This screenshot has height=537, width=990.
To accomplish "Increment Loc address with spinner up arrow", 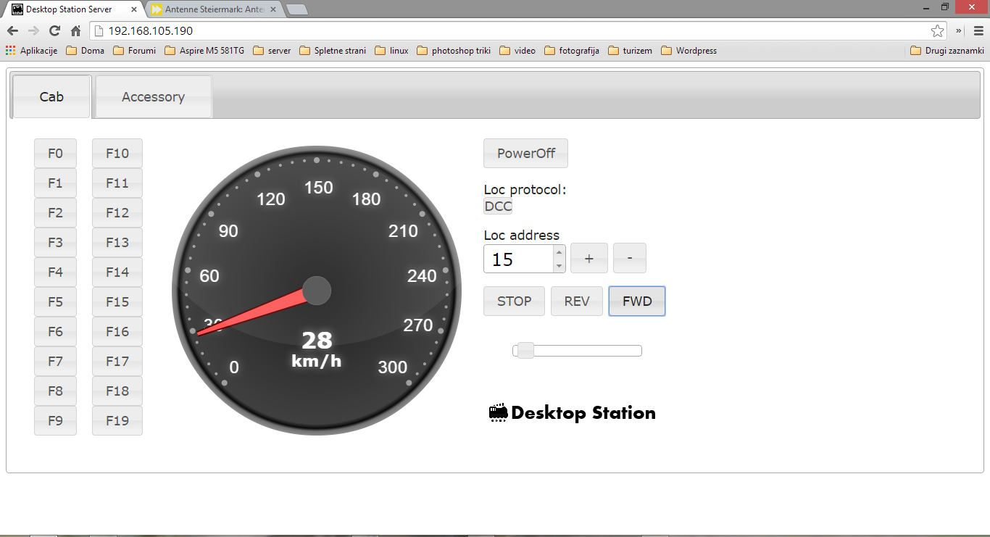I will pos(559,252).
